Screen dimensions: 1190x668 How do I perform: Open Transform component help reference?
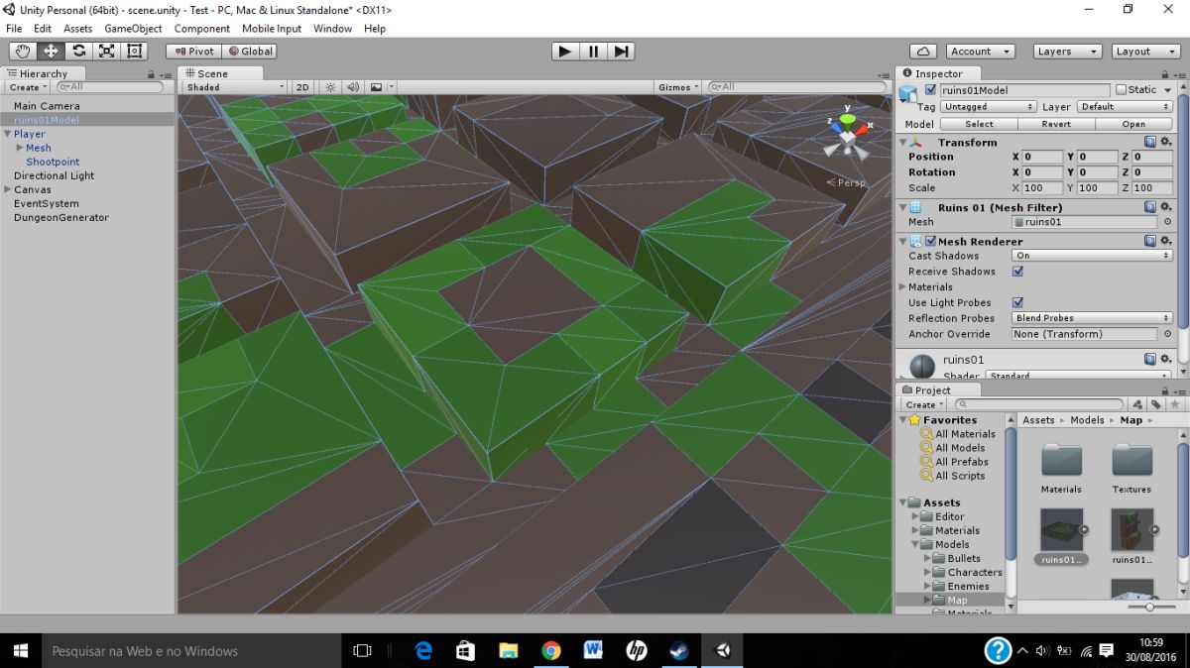(1150, 142)
